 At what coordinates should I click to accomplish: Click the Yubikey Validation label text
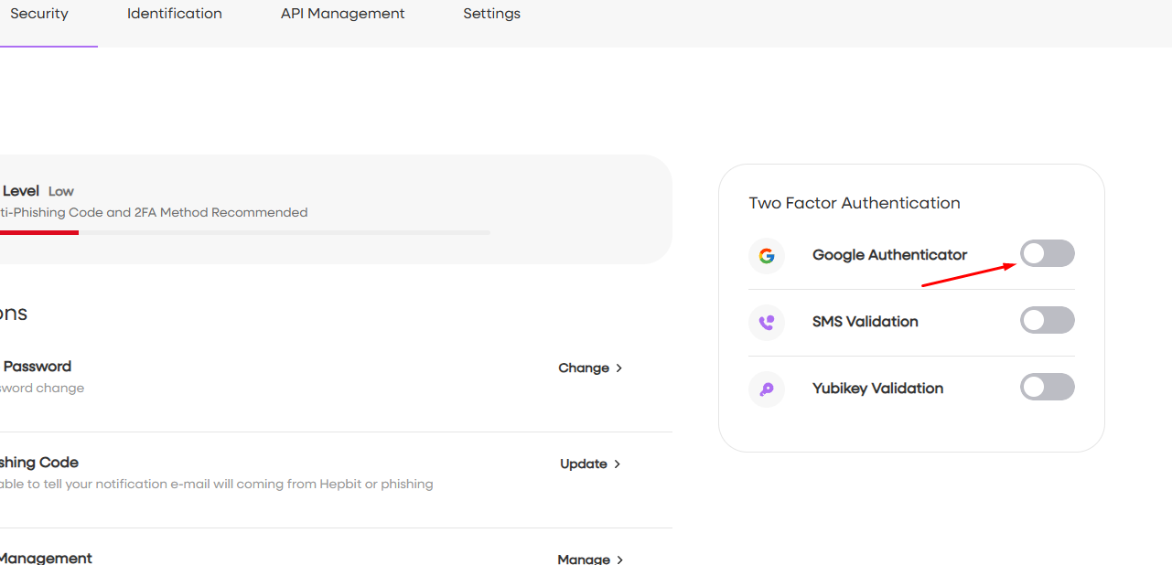coord(877,389)
